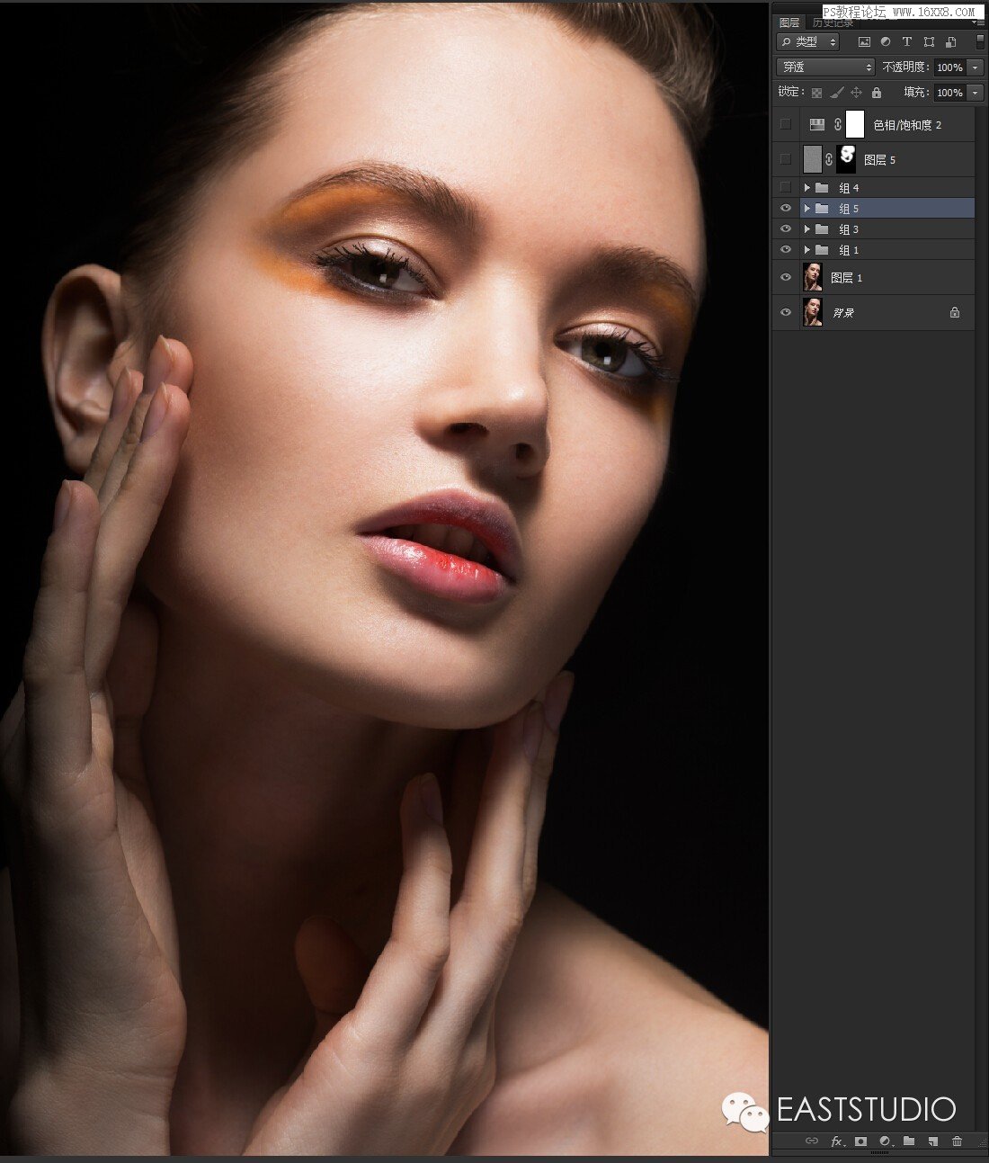989x1163 pixels.
Task: Select the 图层 1 layer name
Action: 846,278
